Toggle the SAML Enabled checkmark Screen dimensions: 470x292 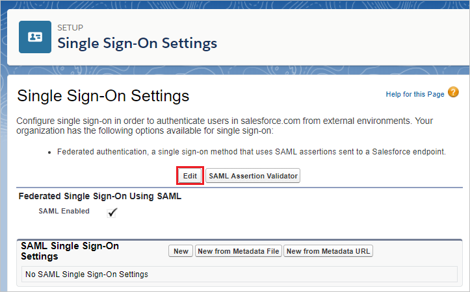coord(112,212)
